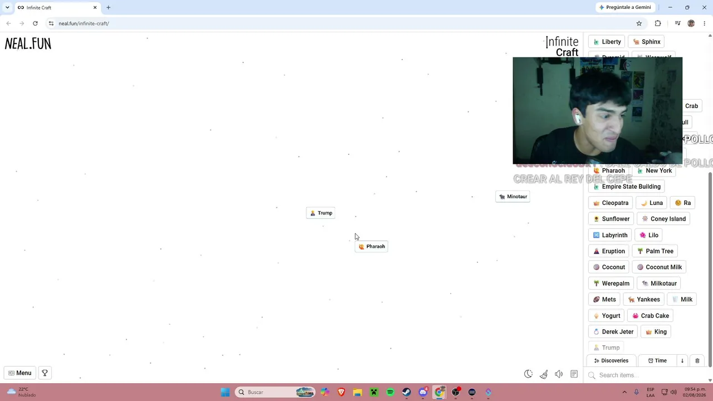Open Spotify from the taskbar
This screenshot has height=401, width=713.
[390, 392]
